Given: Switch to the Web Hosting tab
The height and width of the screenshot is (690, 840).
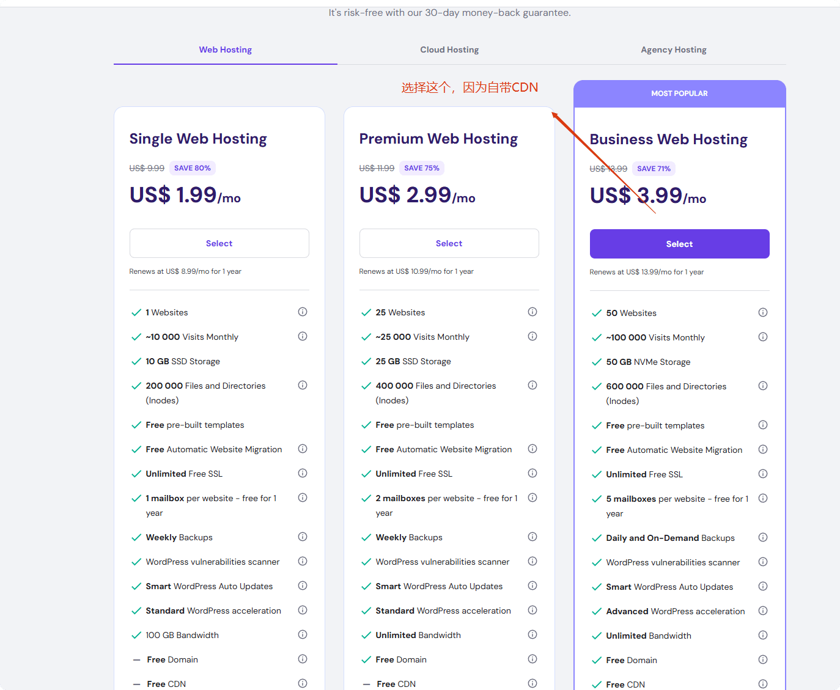Looking at the screenshot, I should [x=225, y=50].
